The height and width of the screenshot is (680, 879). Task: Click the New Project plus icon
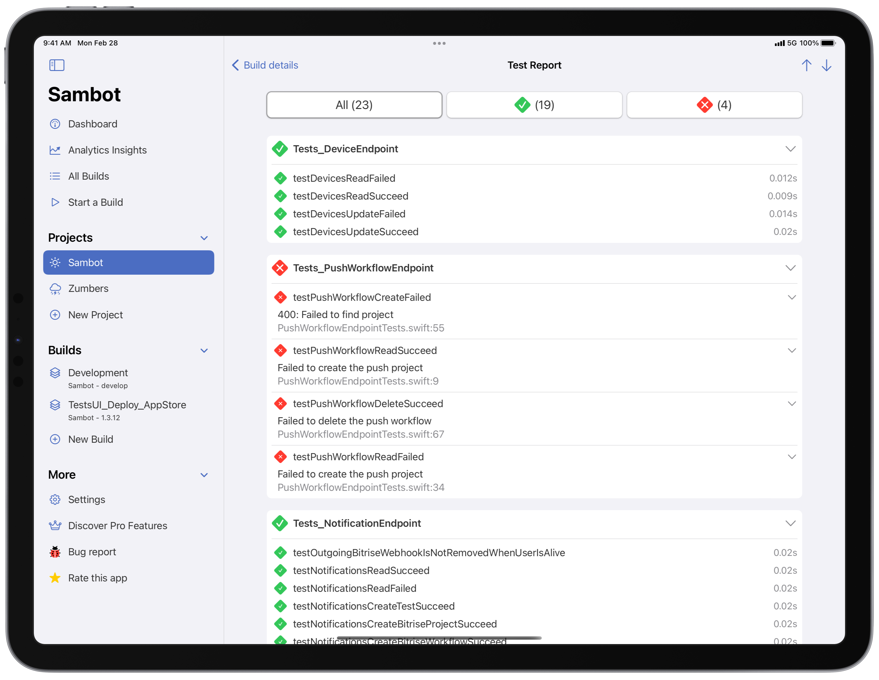55,315
